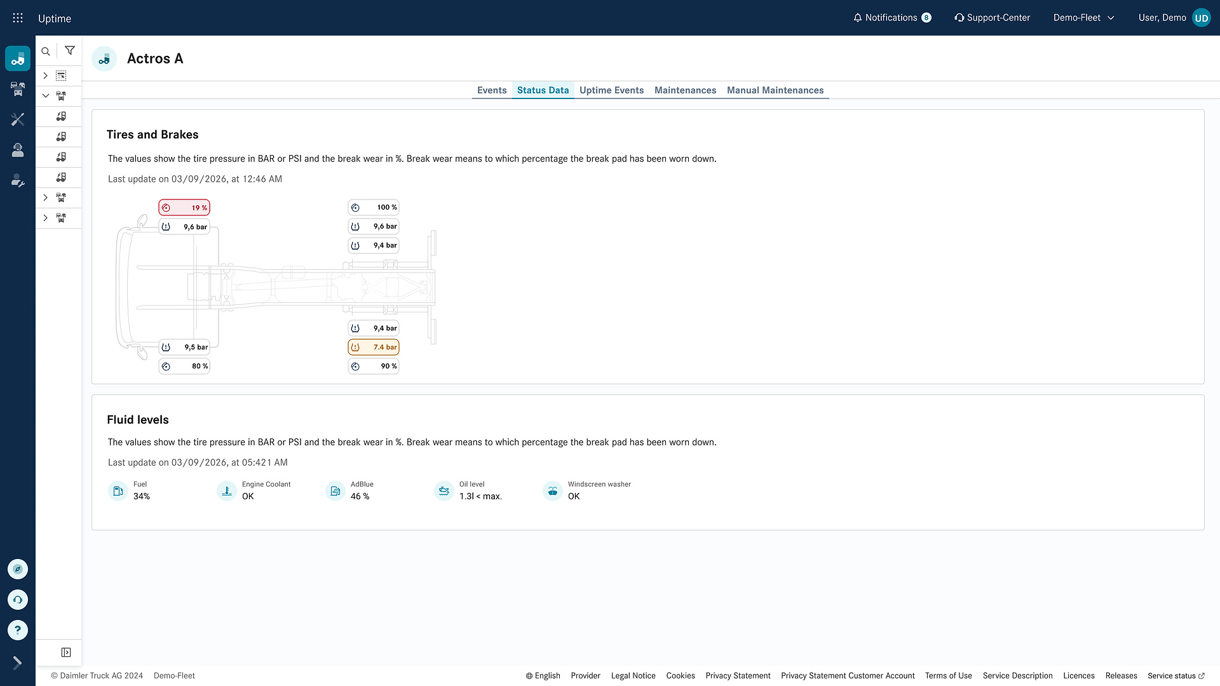Image resolution: width=1220 pixels, height=686 pixels.
Task: Click the round headset support button
Action: click(x=18, y=600)
